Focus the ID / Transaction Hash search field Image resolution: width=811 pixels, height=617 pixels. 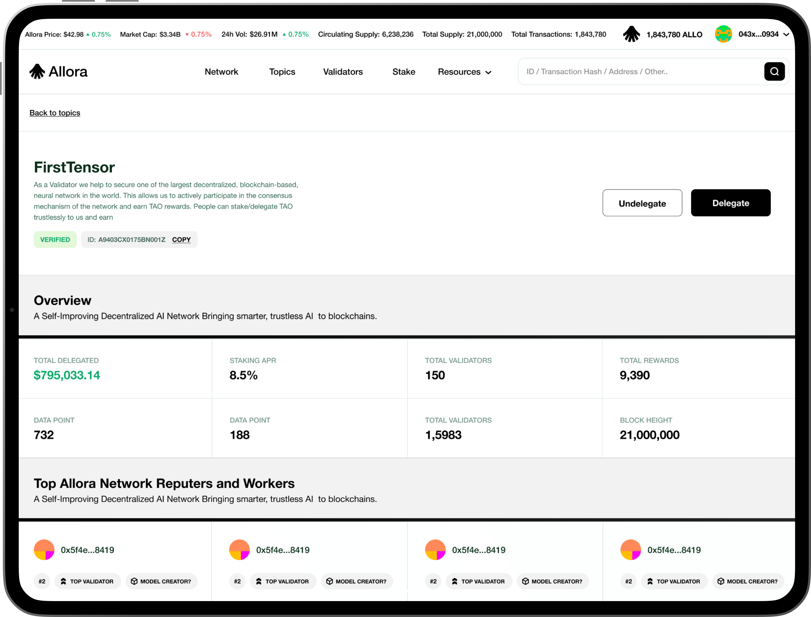click(639, 72)
